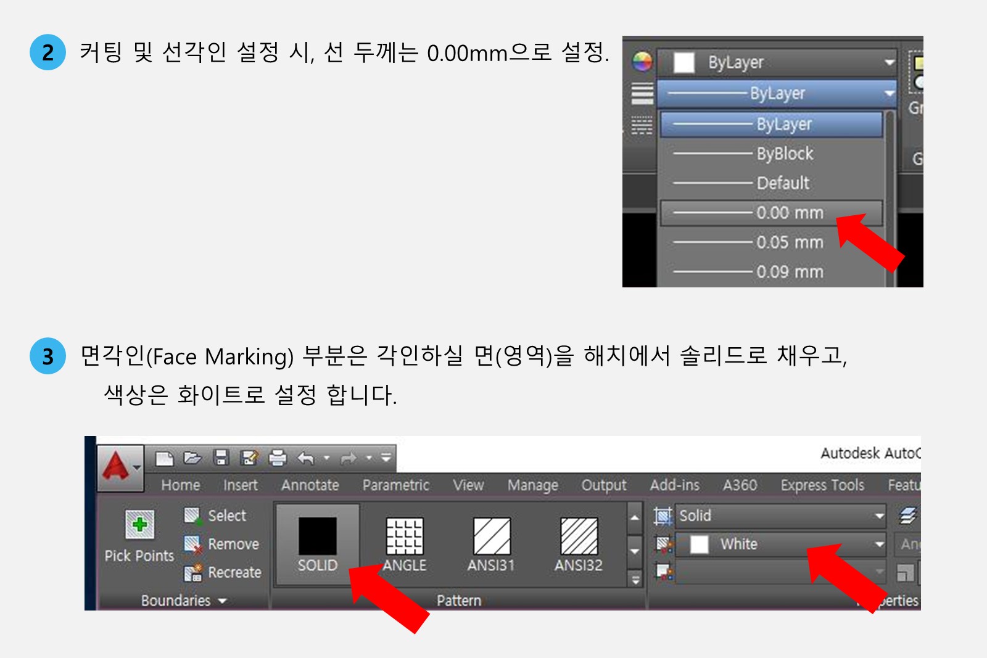The height and width of the screenshot is (658, 987).
Task: Click the Plot printer icon
Action: point(278,458)
